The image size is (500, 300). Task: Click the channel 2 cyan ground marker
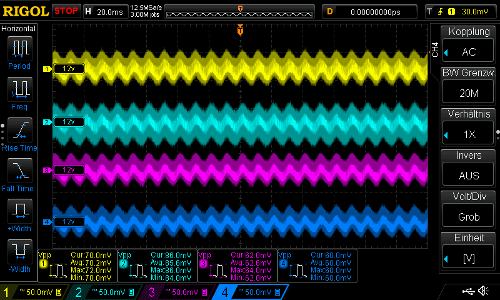coord(47,122)
